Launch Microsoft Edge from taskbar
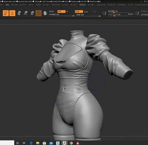Screen dimensions: 148x145 31,143
